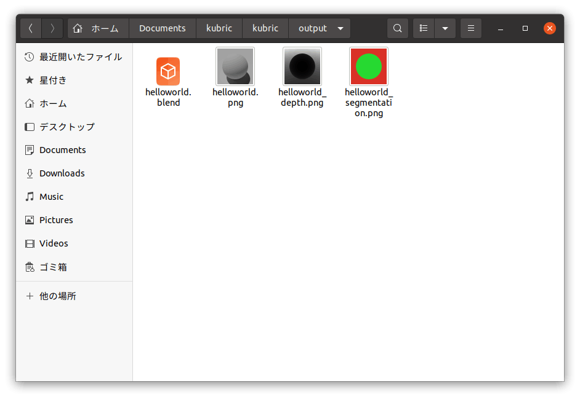Maximize the file manager window
The height and width of the screenshot is (399, 580).
525,28
